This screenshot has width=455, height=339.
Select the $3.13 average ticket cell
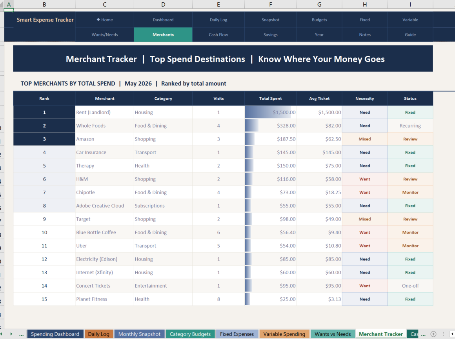coord(319,299)
